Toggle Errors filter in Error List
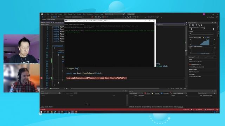The height and width of the screenshot is (126, 225). (x=147, y=93)
